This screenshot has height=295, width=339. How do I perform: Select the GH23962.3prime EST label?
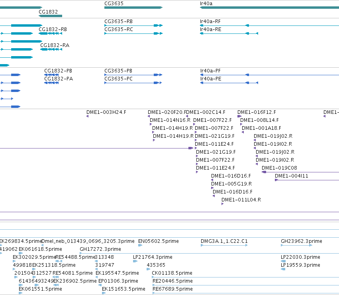click(x=302, y=241)
